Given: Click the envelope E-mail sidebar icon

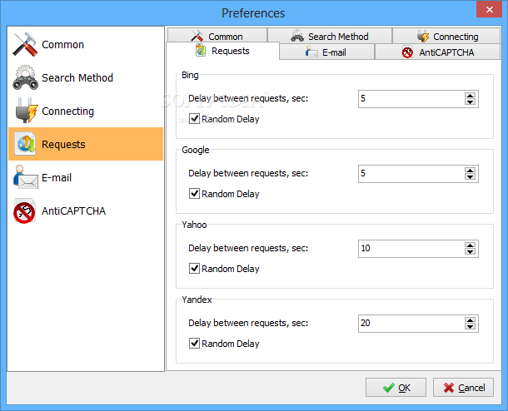Looking at the screenshot, I should [25, 176].
